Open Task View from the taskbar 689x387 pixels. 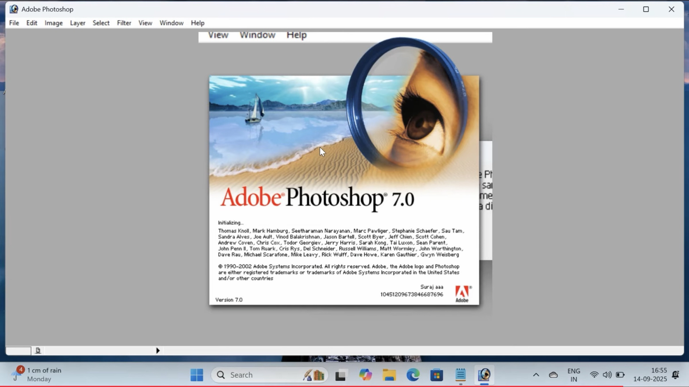click(x=340, y=375)
